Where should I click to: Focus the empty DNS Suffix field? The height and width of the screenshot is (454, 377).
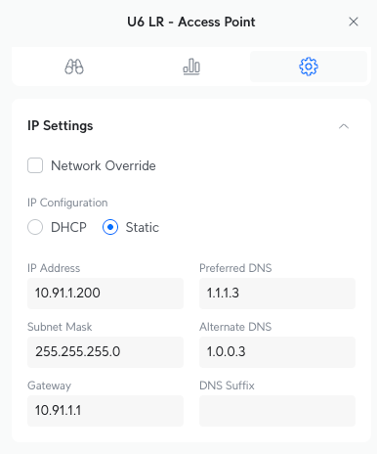pos(277,411)
